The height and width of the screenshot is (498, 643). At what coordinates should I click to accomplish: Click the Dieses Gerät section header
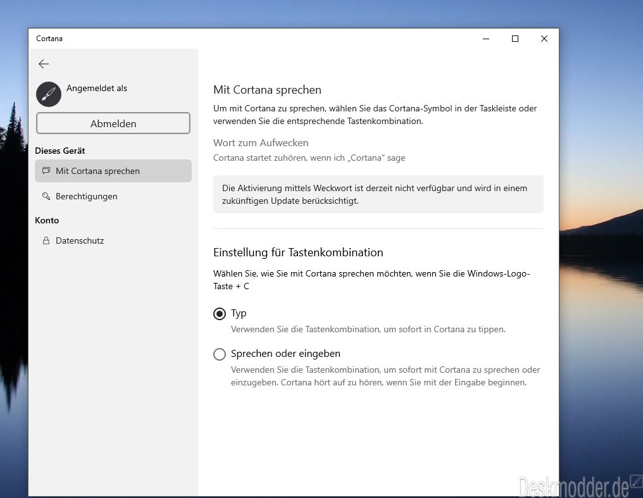coord(60,151)
